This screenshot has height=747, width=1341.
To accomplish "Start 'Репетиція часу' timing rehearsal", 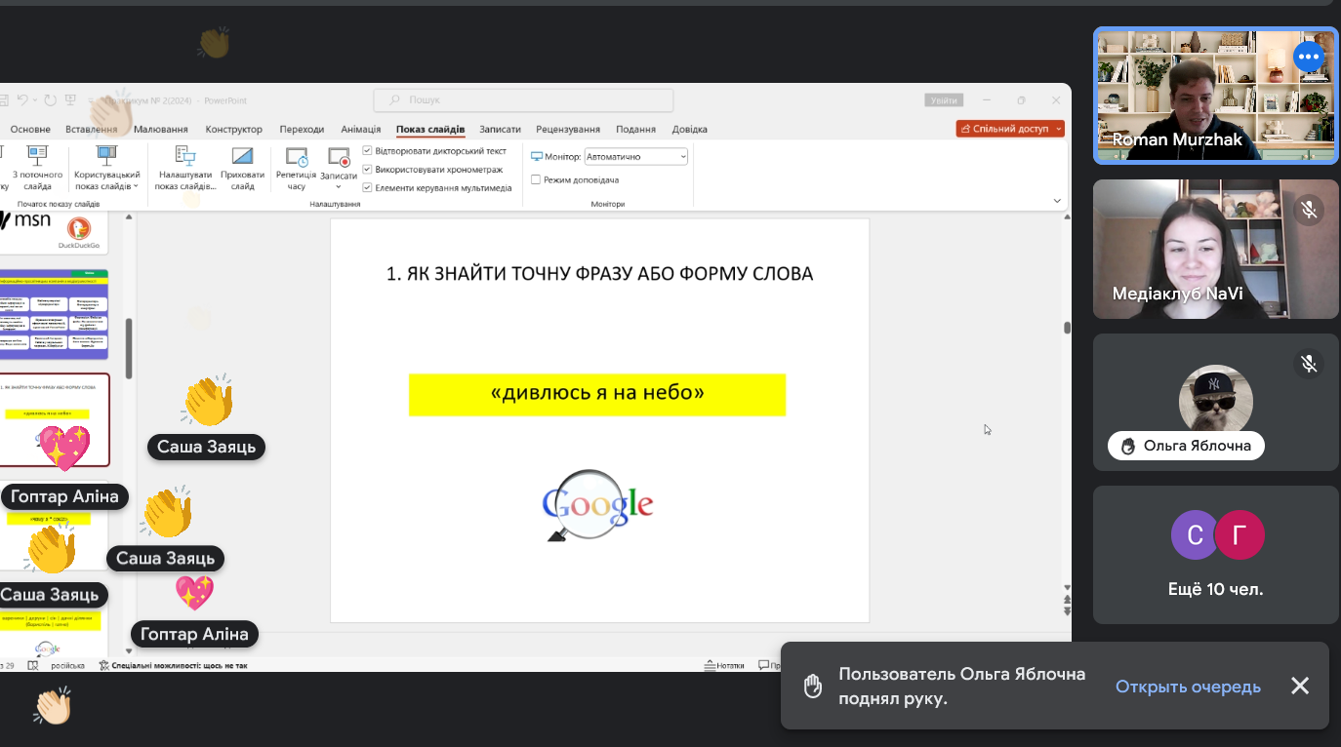I will point(296,156).
